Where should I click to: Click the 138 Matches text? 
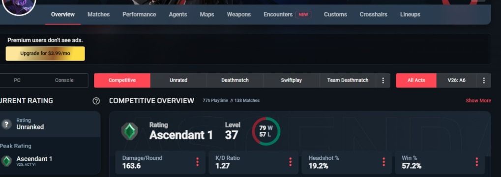coord(247,101)
